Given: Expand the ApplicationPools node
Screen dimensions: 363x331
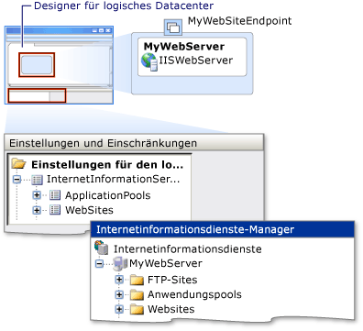Looking at the screenshot, I should pos(37,195).
